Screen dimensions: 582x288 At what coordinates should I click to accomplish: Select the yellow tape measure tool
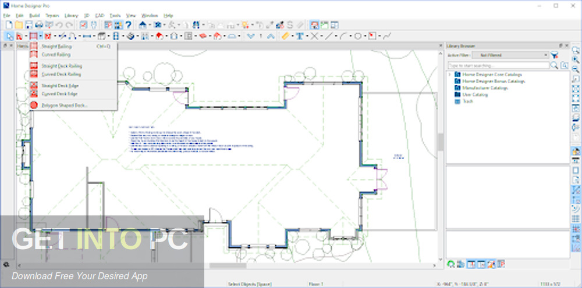pos(285,36)
